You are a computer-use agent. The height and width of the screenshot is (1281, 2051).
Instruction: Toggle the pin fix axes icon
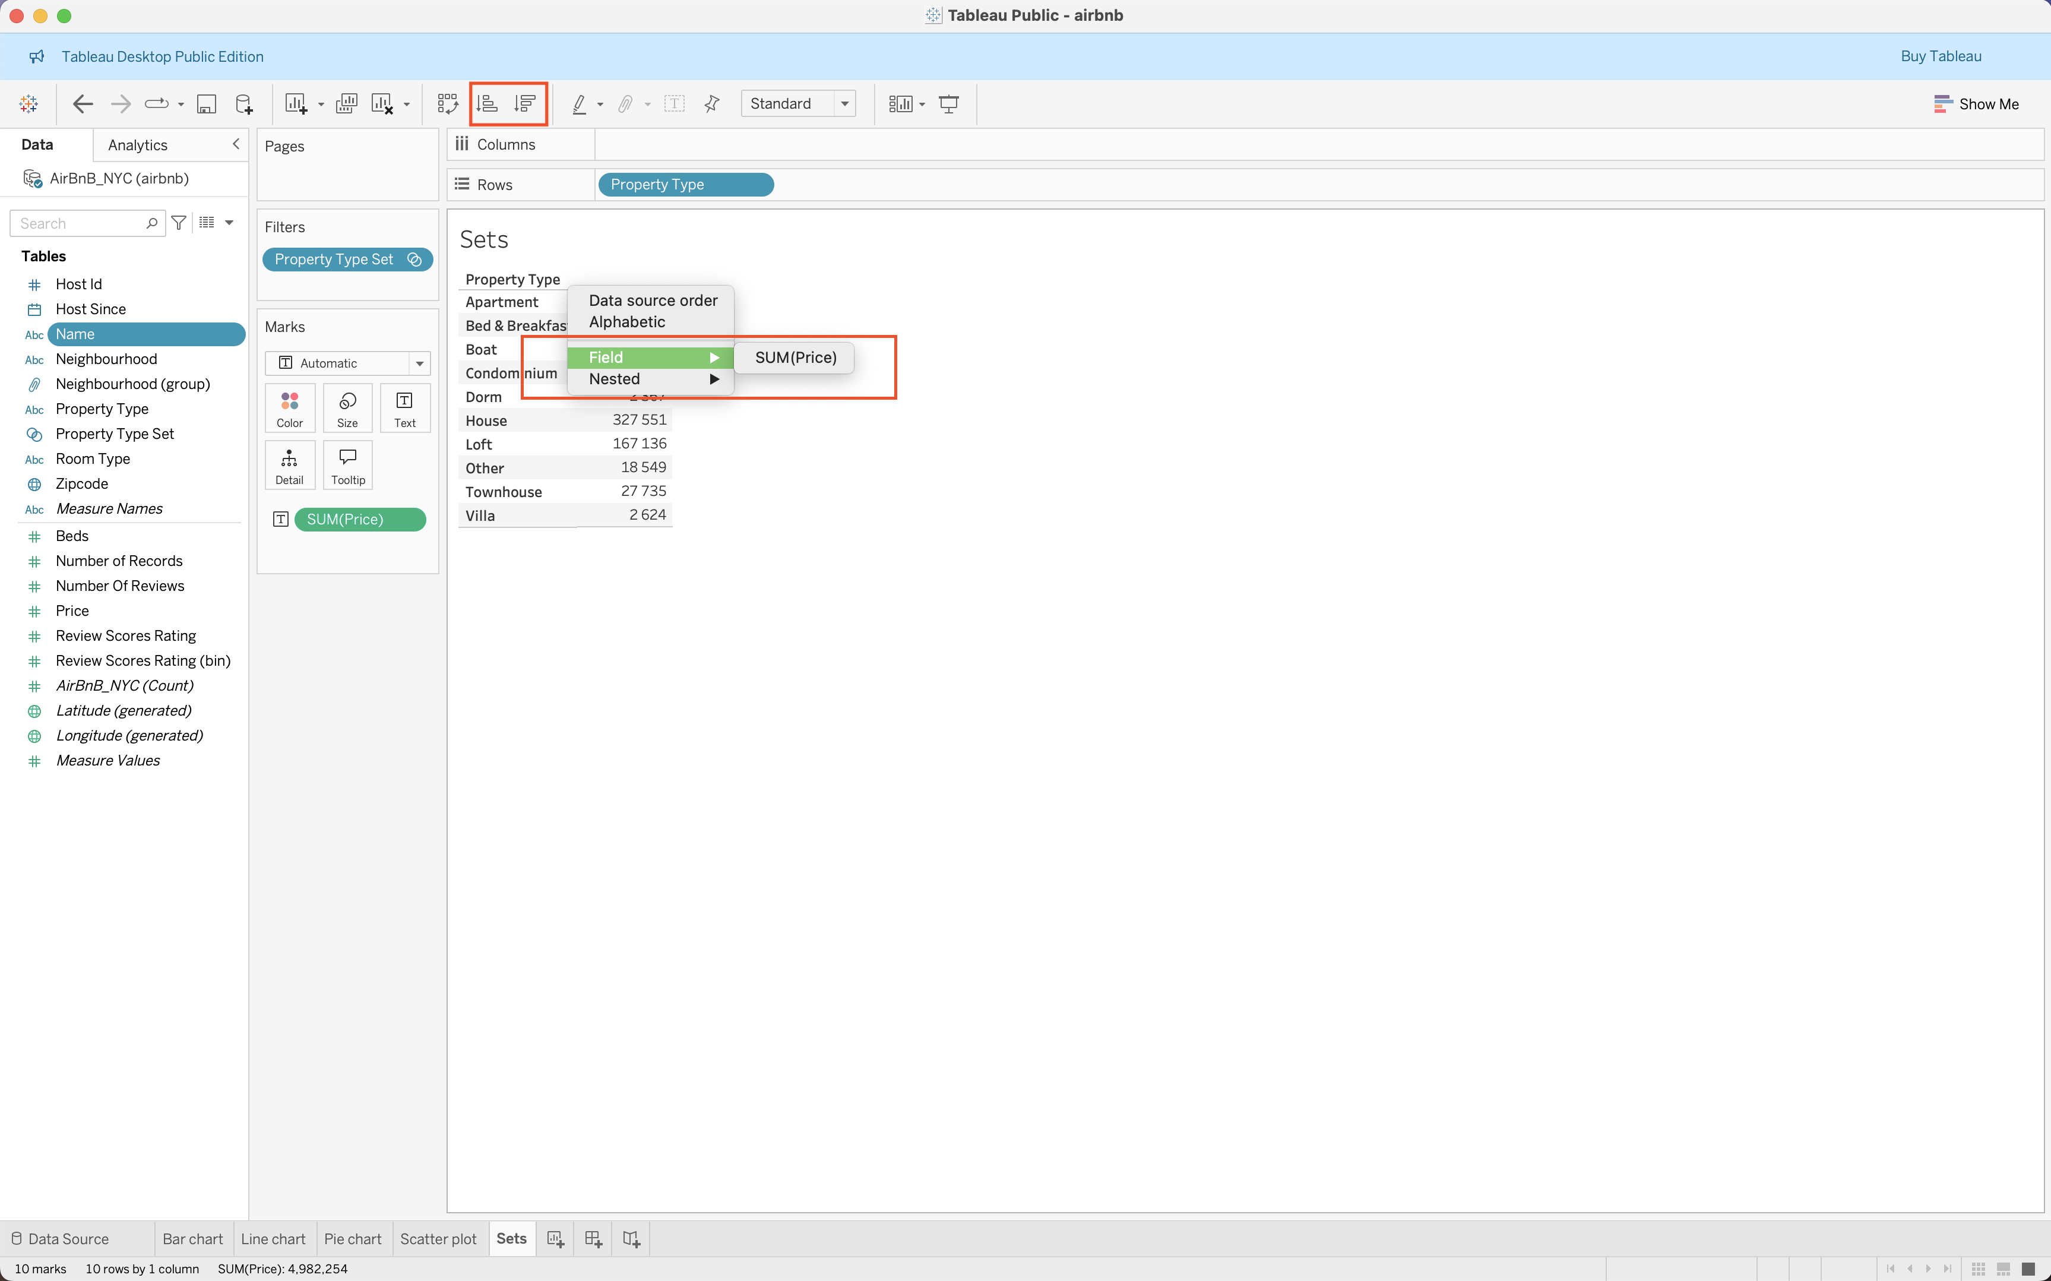point(711,103)
